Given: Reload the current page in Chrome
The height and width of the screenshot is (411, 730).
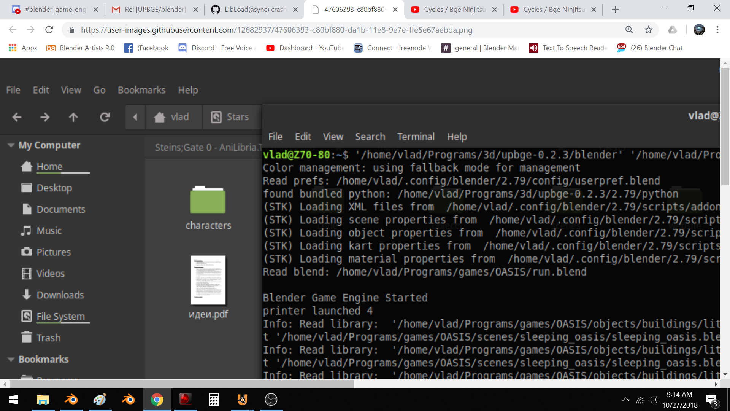Looking at the screenshot, I should click(49, 30).
